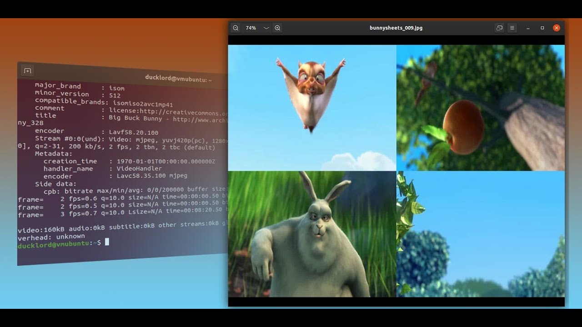Click the 'frame= 3 fps=0.7' line
The width and height of the screenshot is (582, 327).
click(123, 212)
